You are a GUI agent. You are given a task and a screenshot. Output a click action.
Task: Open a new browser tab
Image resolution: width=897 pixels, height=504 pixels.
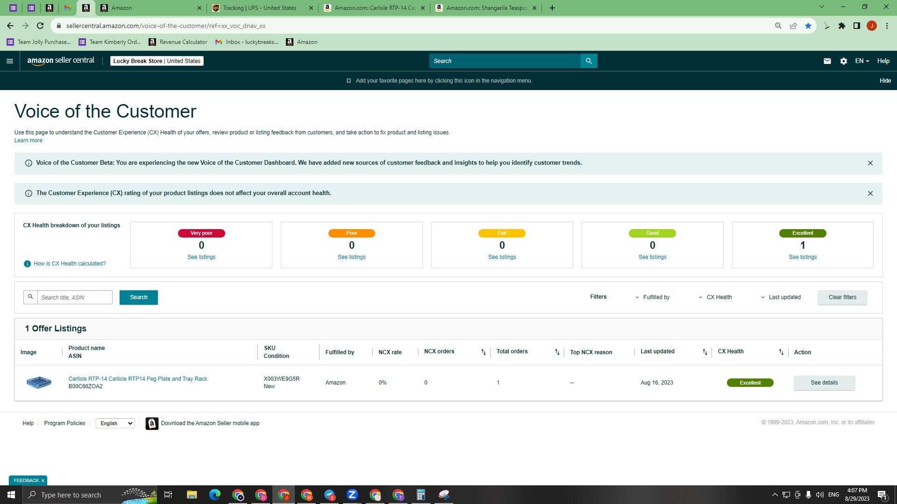[552, 8]
